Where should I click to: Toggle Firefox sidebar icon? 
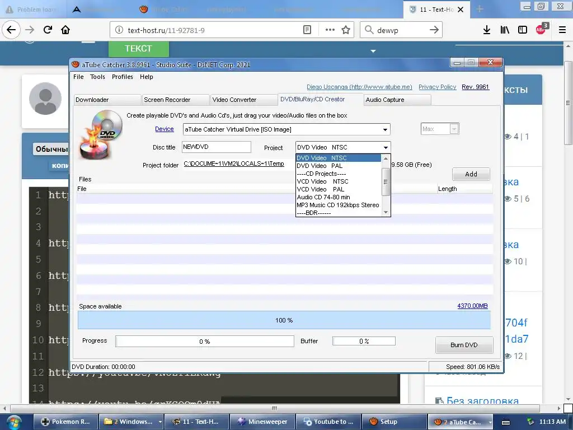coord(523,30)
